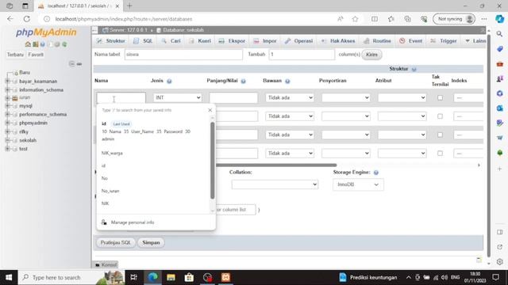Open File Explorer from the taskbar
This screenshot has width=508, height=285.
(x=171, y=277)
